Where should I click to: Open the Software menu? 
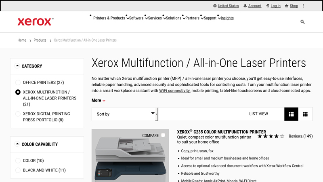(136, 18)
